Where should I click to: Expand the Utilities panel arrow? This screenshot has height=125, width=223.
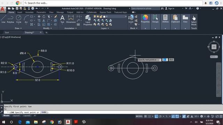point(165,28)
